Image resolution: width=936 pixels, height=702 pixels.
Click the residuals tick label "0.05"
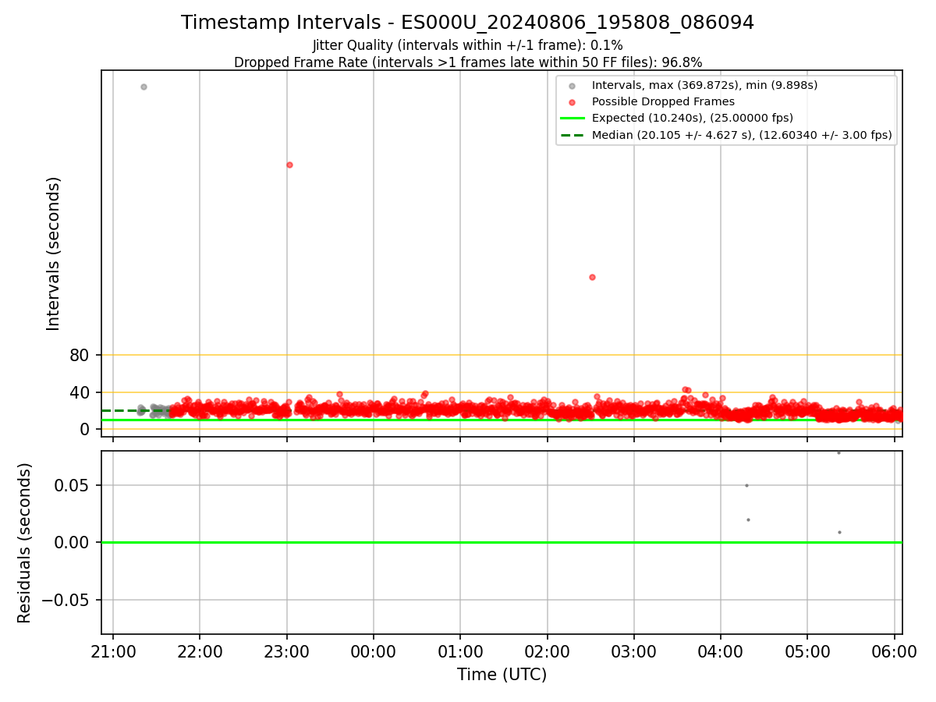tap(73, 485)
